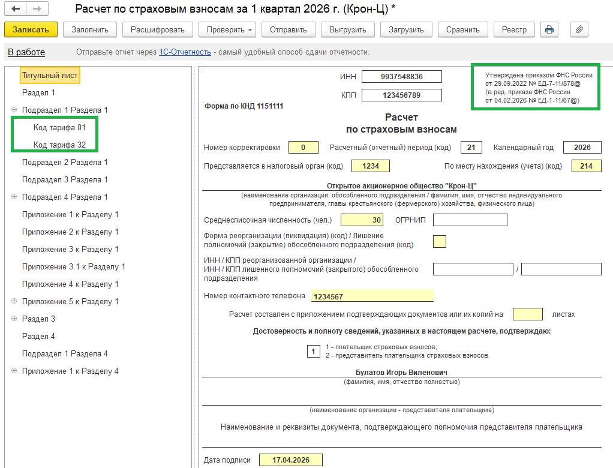Open the 1С-Отчетность link
The height and width of the screenshot is (468, 613).
pyautogui.click(x=185, y=52)
